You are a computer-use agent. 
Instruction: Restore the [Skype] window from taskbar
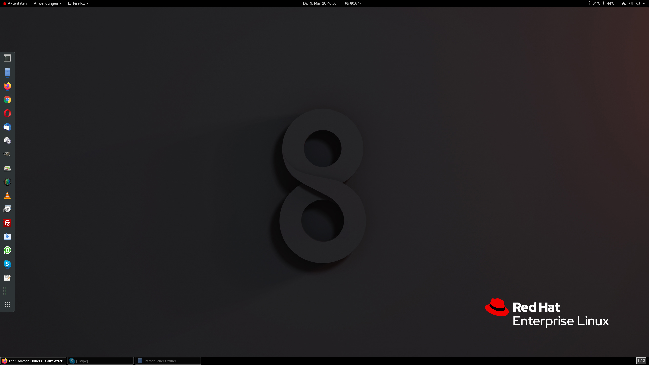pyautogui.click(x=101, y=361)
